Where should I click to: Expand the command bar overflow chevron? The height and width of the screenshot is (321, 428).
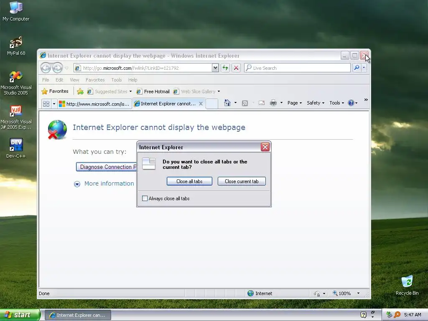(366, 100)
